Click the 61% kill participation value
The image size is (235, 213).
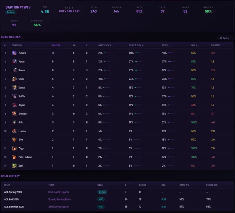139,11
